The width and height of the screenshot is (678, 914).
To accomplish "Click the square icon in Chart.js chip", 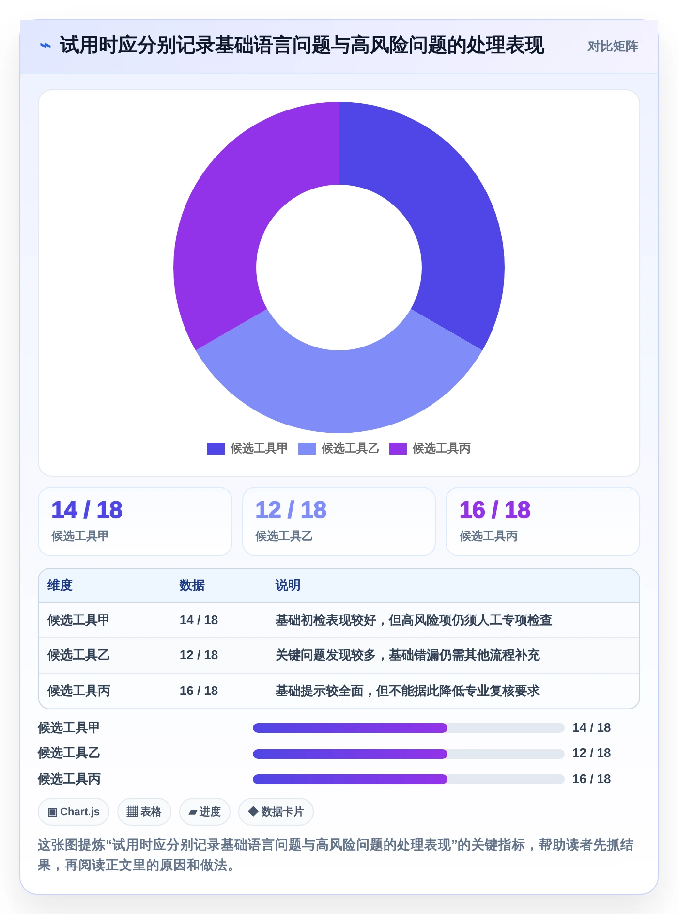I will (x=52, y=812).
